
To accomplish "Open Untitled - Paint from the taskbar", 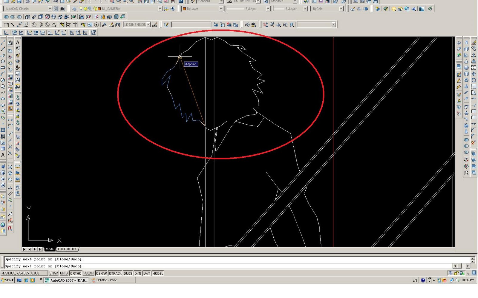I will [x=112, y=280].
